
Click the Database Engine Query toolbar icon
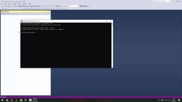(x=31, y=6)
